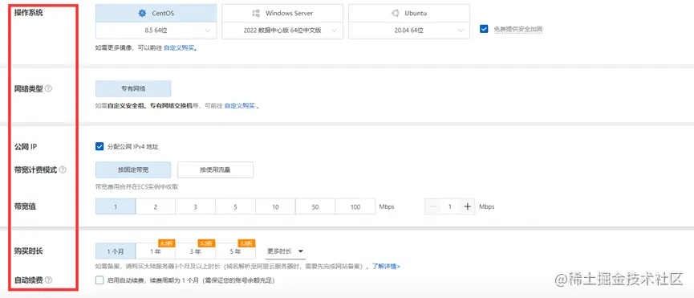
Task: Open the 2022 数据中心版 version dropdown
Action: pos(282,31)
